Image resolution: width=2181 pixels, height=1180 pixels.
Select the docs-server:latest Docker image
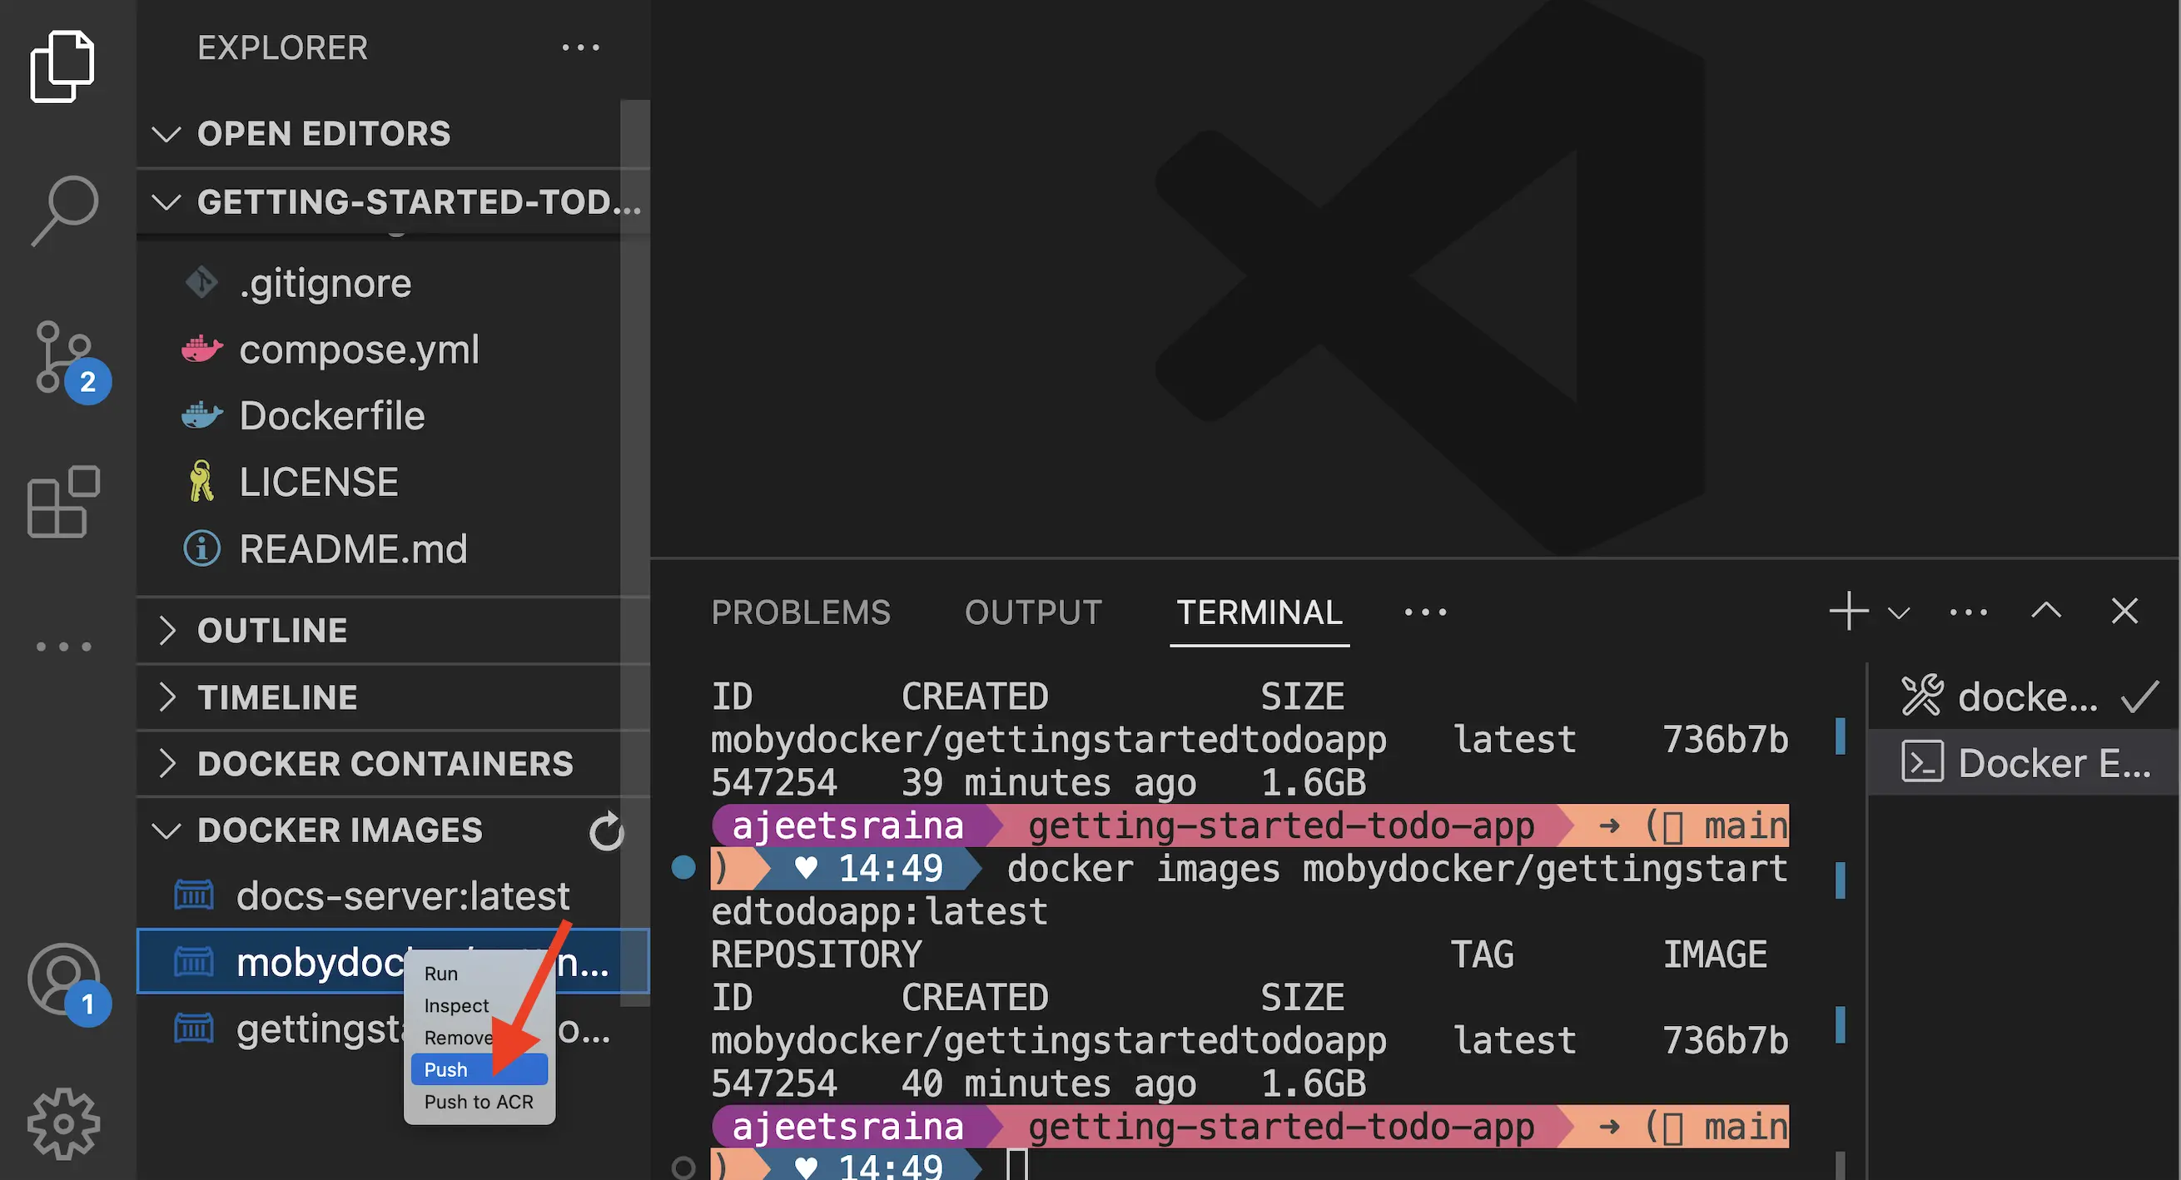coord(405,896)
